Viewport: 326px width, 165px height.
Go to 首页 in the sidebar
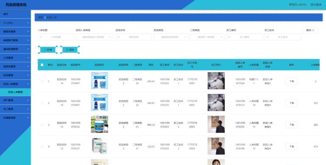pyautogui.click(x=15, y=14)
